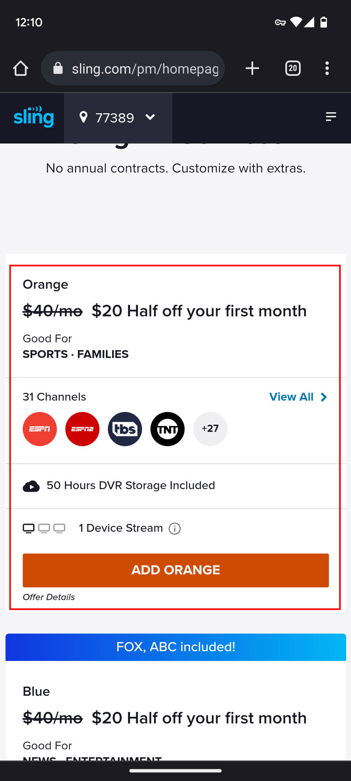
Task: Tap the Sling logo
Action: click(x=33, y=117)
